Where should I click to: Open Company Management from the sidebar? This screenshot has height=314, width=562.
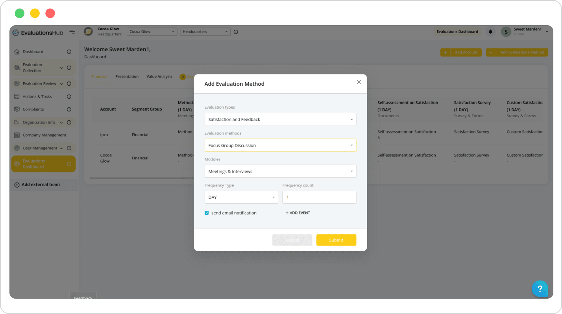coord(17,135)
